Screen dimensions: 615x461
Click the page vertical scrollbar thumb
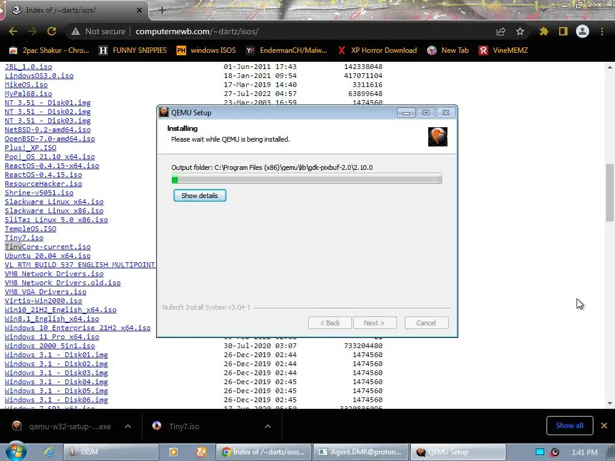(x=610, y=192)
